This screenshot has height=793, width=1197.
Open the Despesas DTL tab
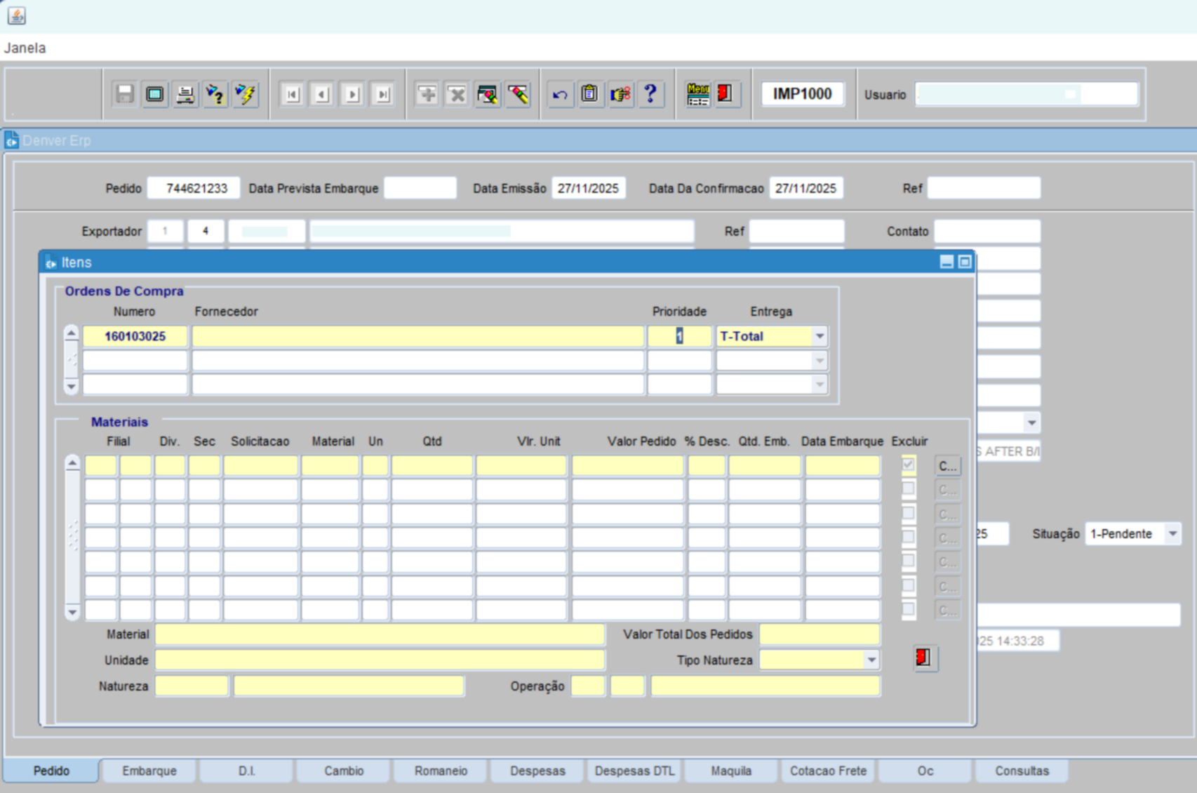634,771
